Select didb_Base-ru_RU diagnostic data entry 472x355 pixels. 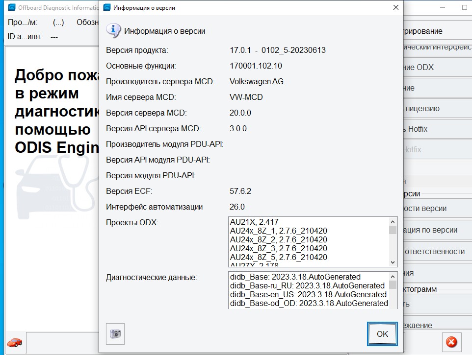[x=307, y=285]
